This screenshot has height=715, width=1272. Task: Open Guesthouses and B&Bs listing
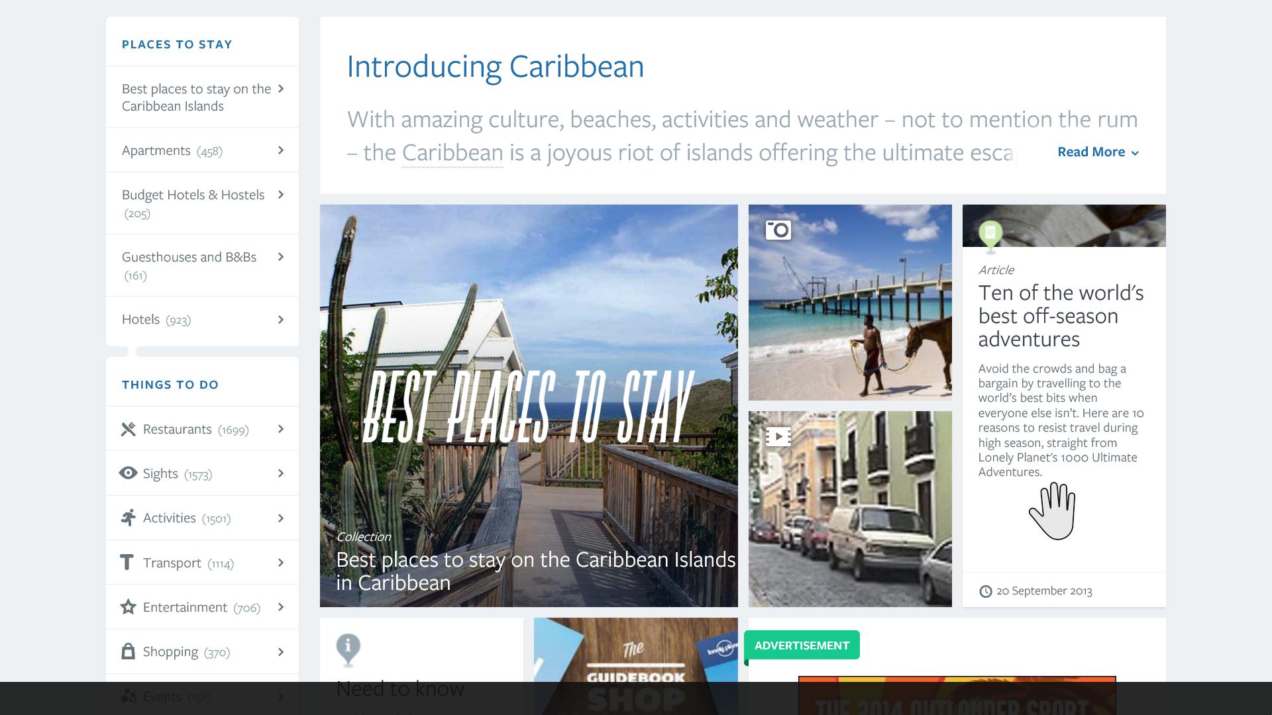point(202,265)
